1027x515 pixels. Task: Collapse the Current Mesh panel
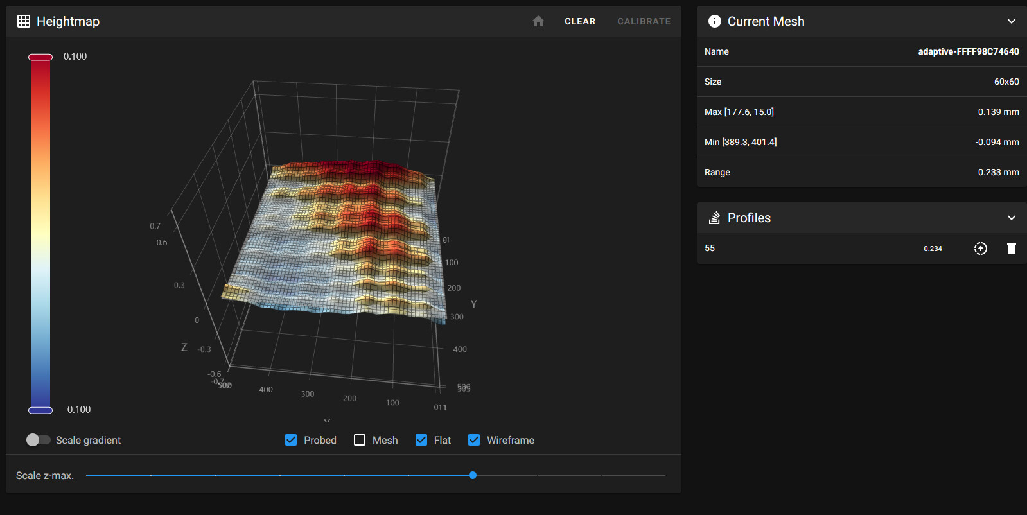pyautogui.click(x=1011, y=21)
